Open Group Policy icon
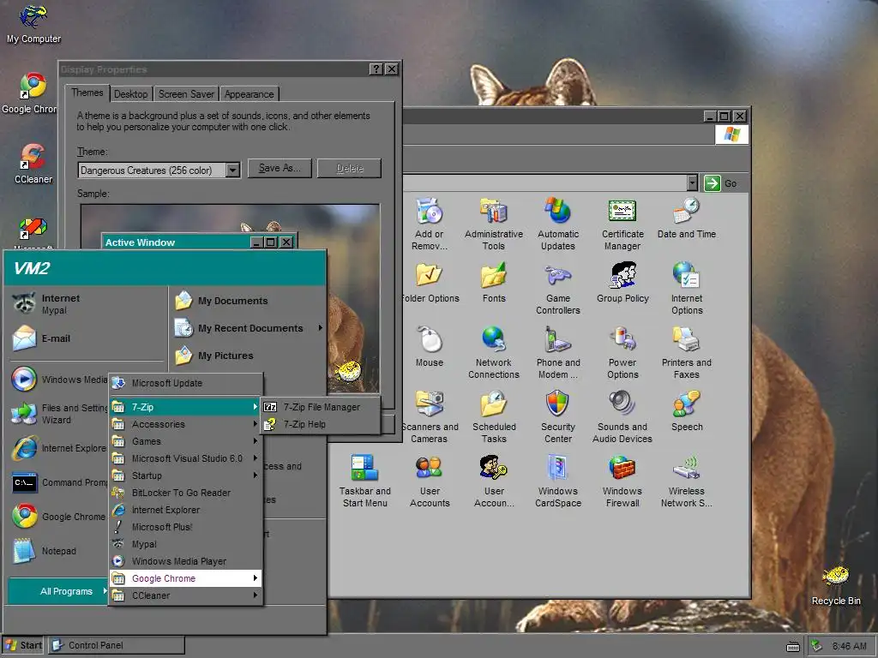The width and height of the screenshot is (878, 658). pyautogui.click(x=622, y=283)
